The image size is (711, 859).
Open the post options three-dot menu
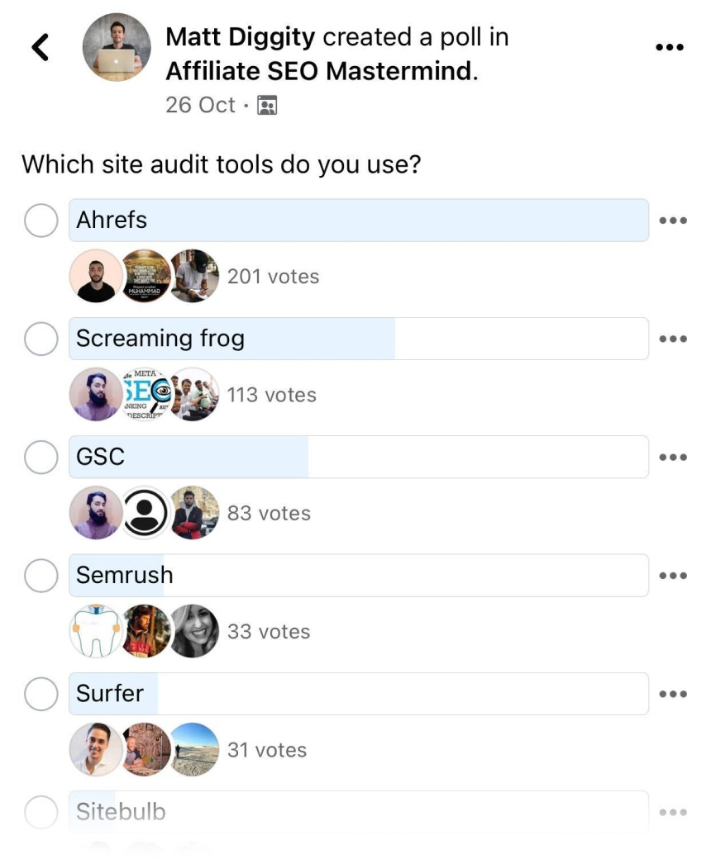[670, 46]
